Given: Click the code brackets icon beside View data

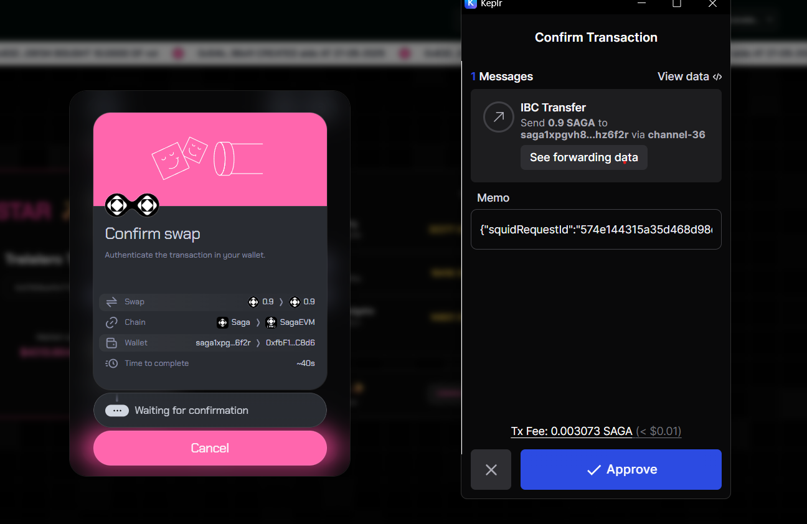Looking at the screenshot, I should 717,77.
